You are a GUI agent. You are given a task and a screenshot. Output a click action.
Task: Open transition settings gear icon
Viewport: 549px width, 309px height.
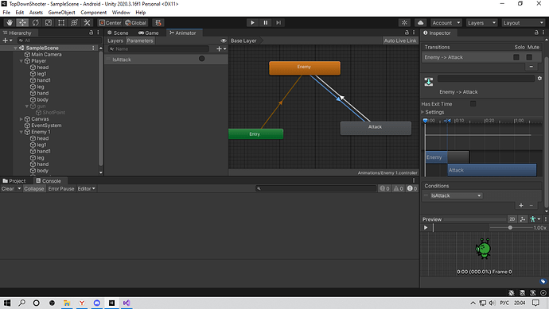(539, 79)
